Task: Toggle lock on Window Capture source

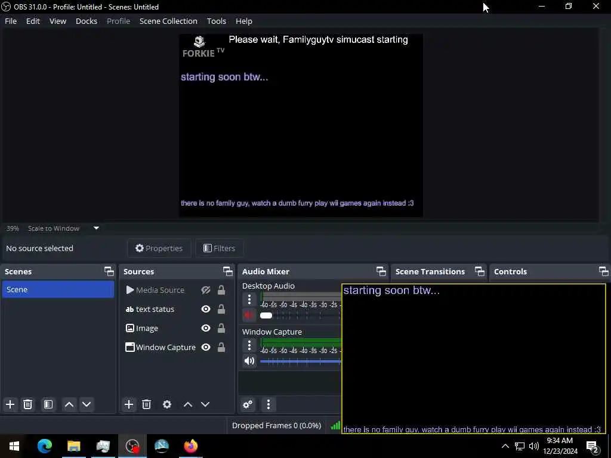Action: [221, 348]
